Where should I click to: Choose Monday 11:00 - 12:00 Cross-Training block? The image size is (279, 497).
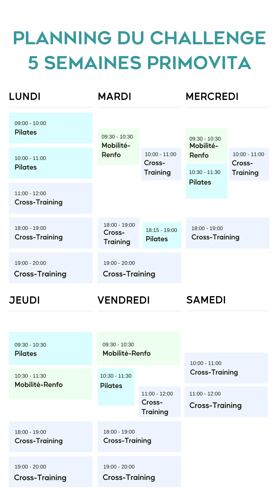click(51, 198)
